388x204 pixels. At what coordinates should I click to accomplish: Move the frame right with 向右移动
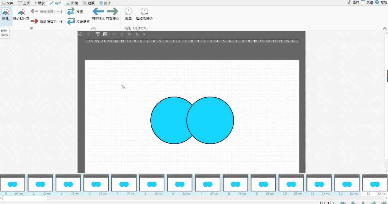click(x=112, y=14)
